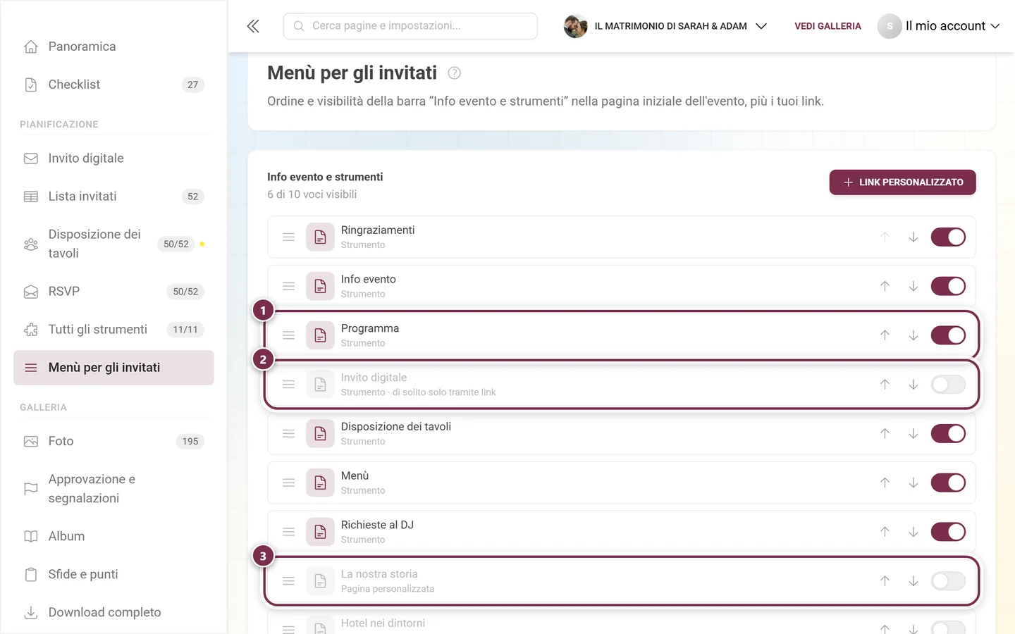Open Approvazione e segnalazioni in the sidebar
The width and height of the screenshot is (1015, 634).
click(113, 489)
